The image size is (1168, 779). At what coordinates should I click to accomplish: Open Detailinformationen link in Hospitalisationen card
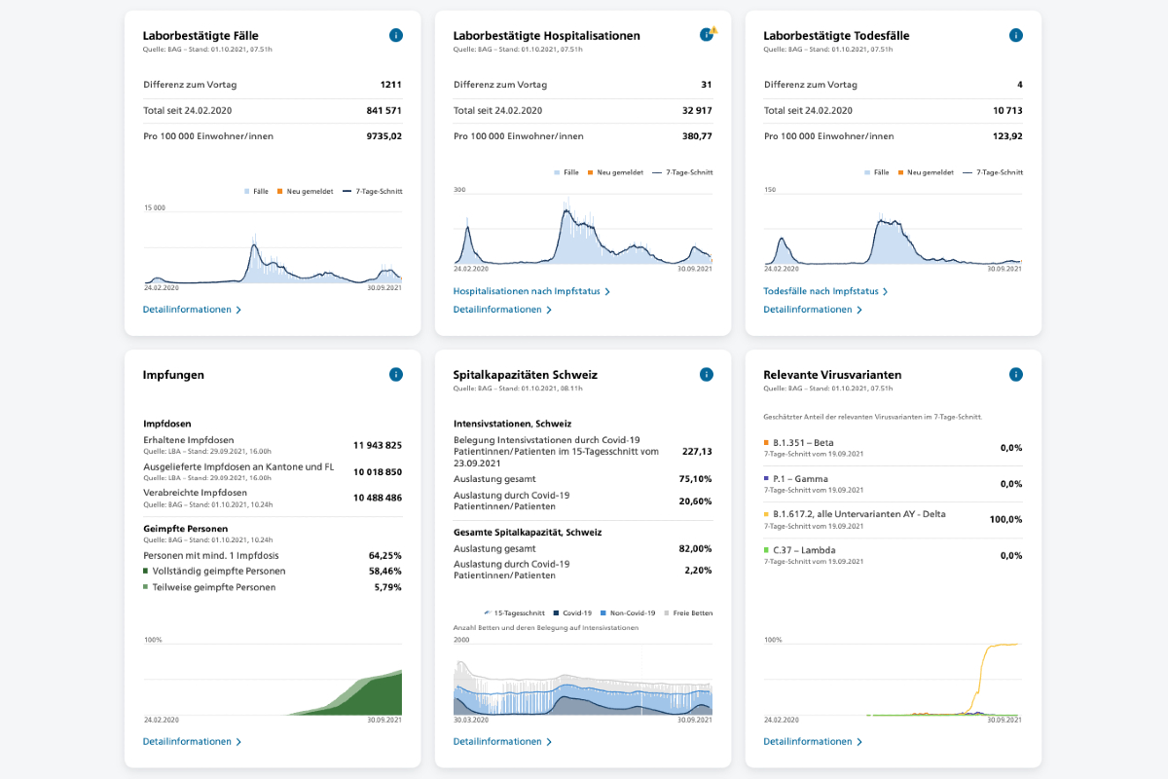tap(502, 310)
